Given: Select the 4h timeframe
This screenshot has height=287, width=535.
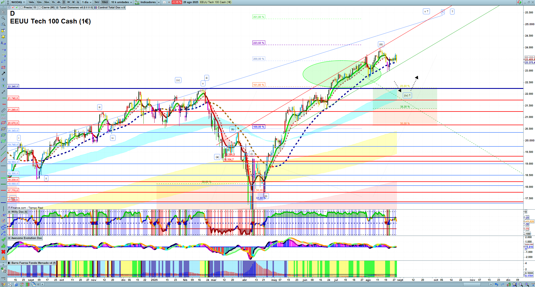Looking at the screenshot, I should (59, 2).
